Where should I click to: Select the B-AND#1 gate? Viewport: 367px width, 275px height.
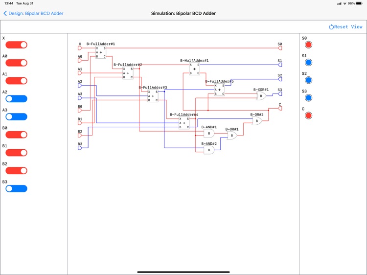[x=209, y=134]
